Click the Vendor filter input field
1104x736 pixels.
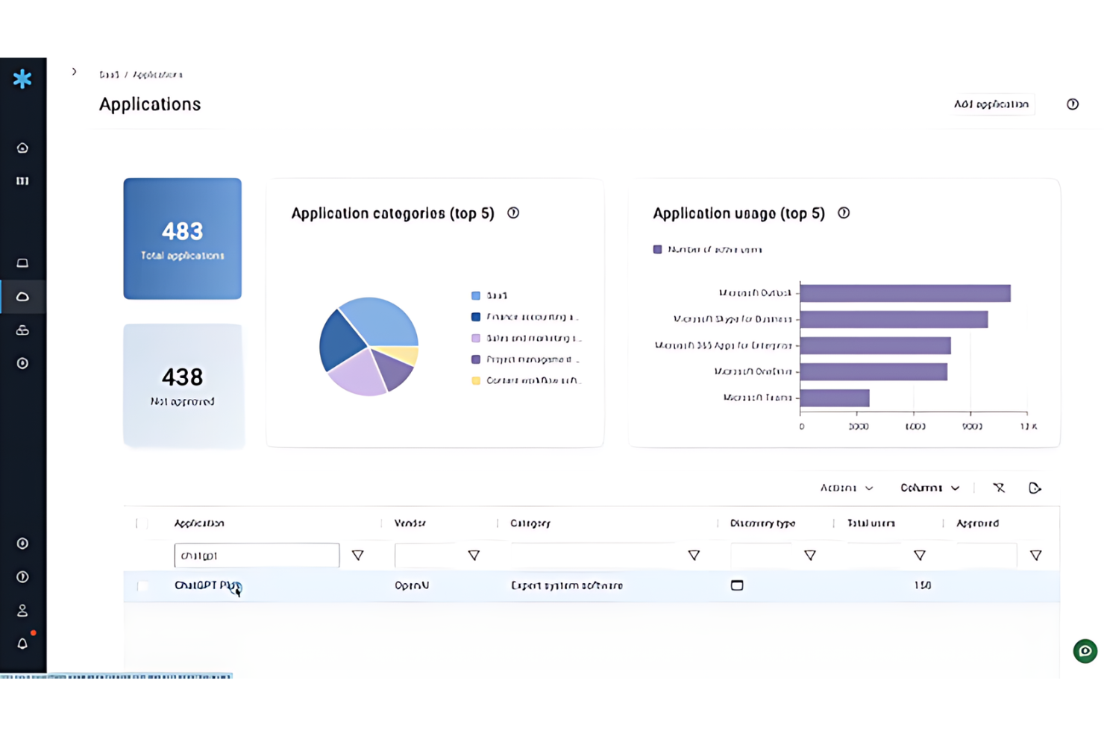click(x=428, y=556)
